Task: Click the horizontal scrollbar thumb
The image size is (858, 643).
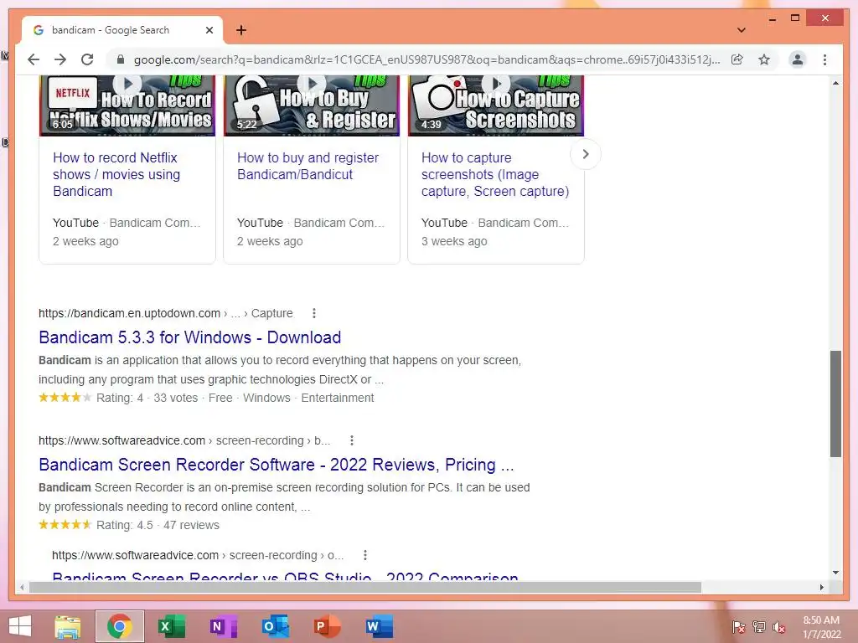Action: coord(365,587)
